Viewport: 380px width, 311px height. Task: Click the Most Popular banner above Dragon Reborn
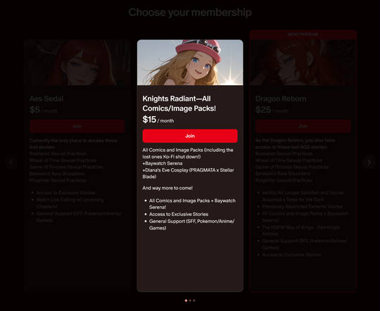click(x=303, y=34)
